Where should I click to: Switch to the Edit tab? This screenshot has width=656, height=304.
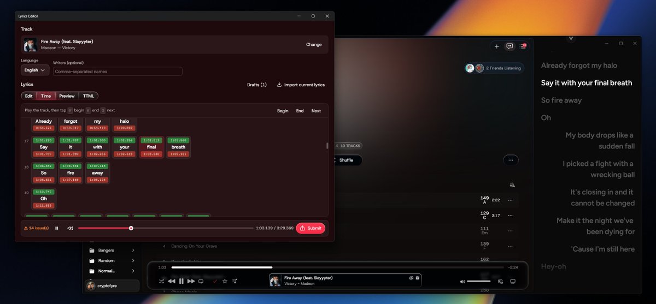[29, 96]
